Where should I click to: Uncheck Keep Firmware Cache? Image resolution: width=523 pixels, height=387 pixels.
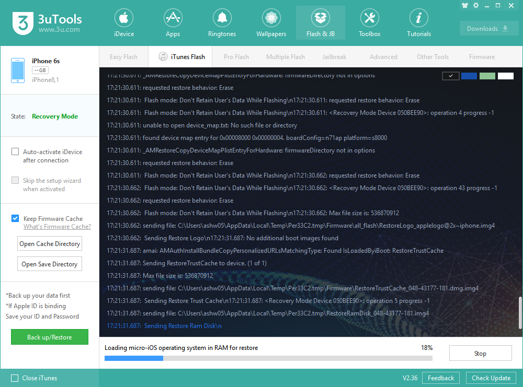coord(15,218)
